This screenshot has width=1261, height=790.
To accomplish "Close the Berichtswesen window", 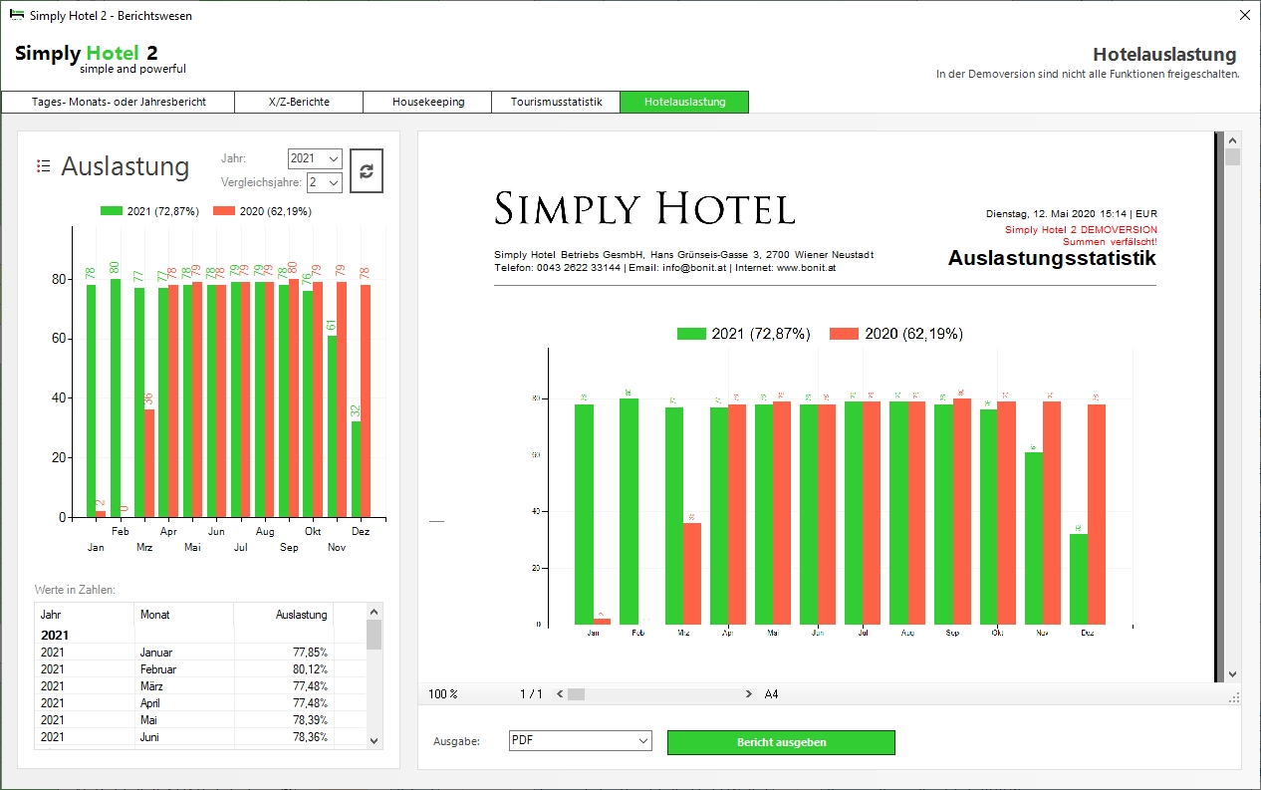I will point(1245,15).
